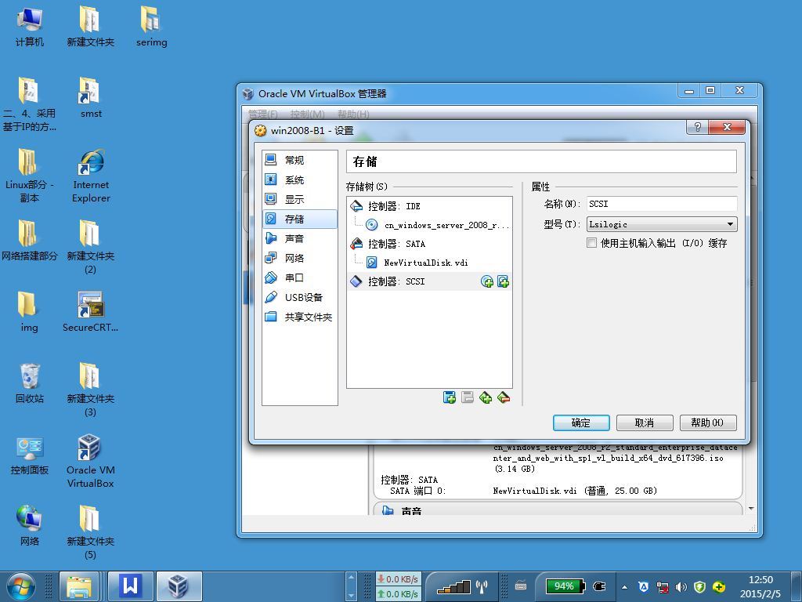Click add CD/DVD device icon on SCSI row
802x602 pixels.
(487, 281)
